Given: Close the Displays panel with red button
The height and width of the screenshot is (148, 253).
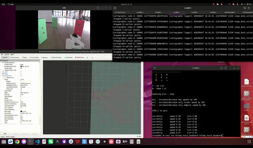Looking at the screenshot, I should (x=39, y=60).
